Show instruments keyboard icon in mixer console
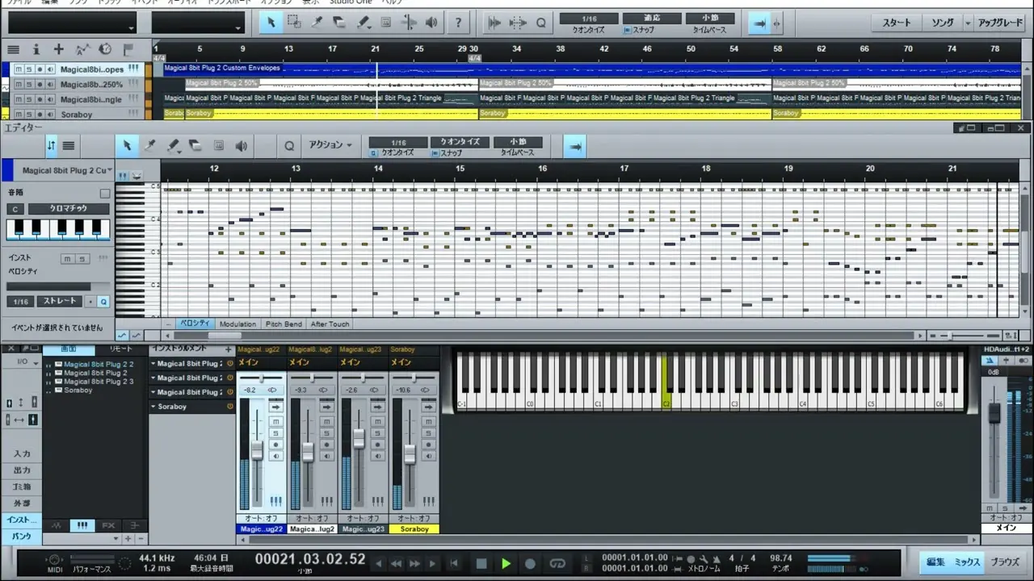The image size is (1034, 581). (82, 525)
